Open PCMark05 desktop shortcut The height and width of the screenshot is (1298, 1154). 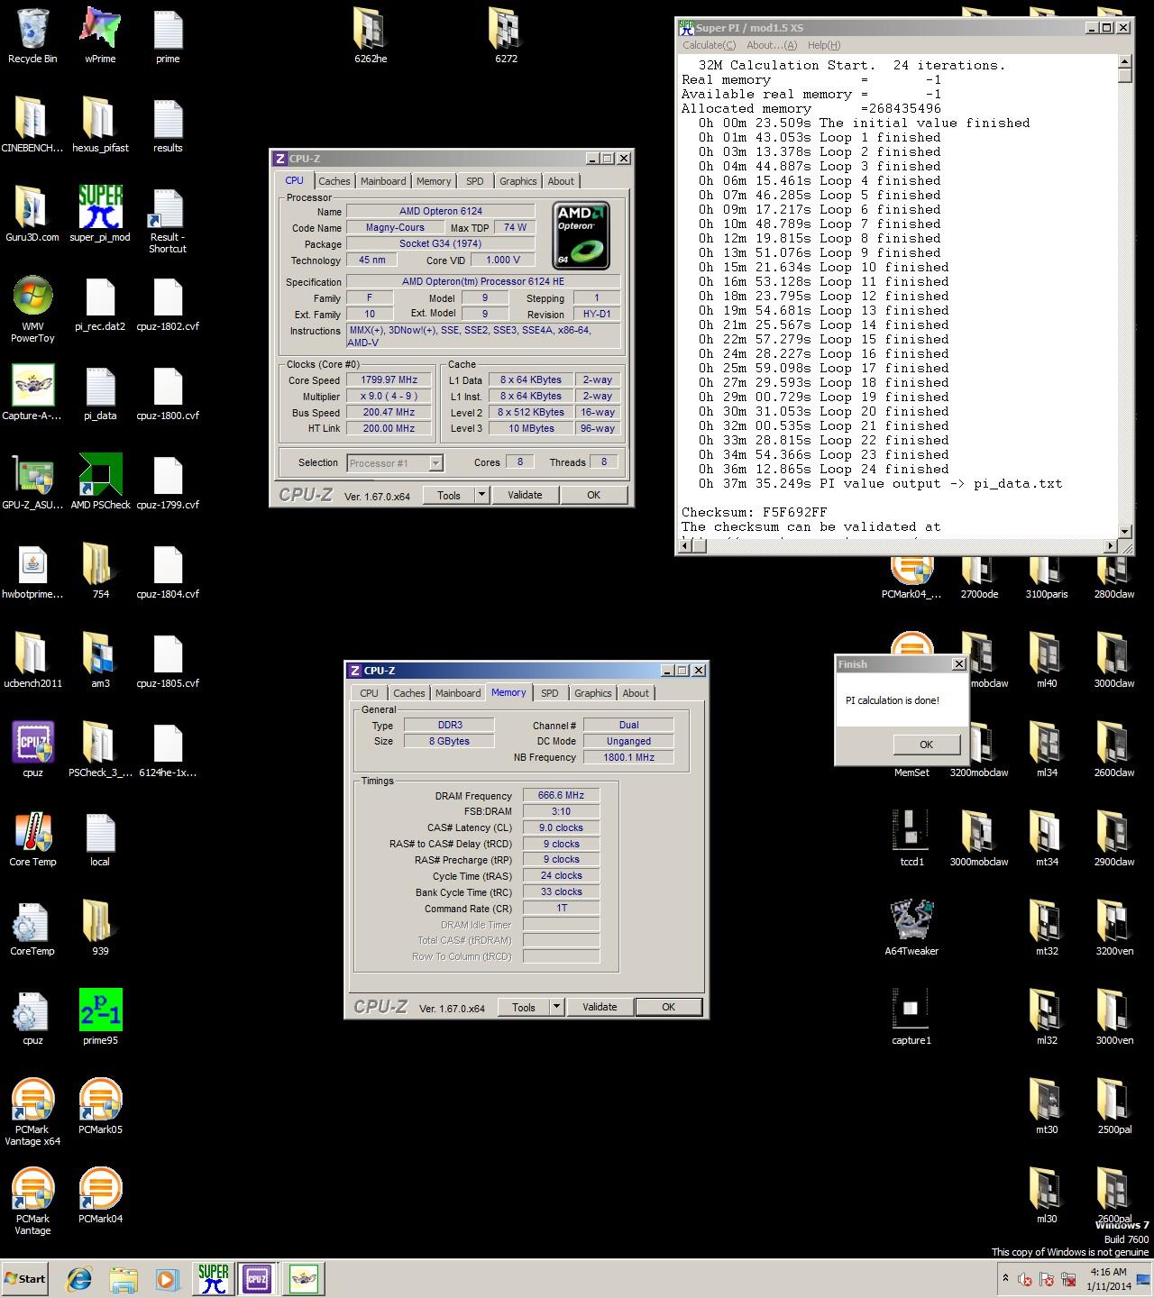(x=100, y=1106)
